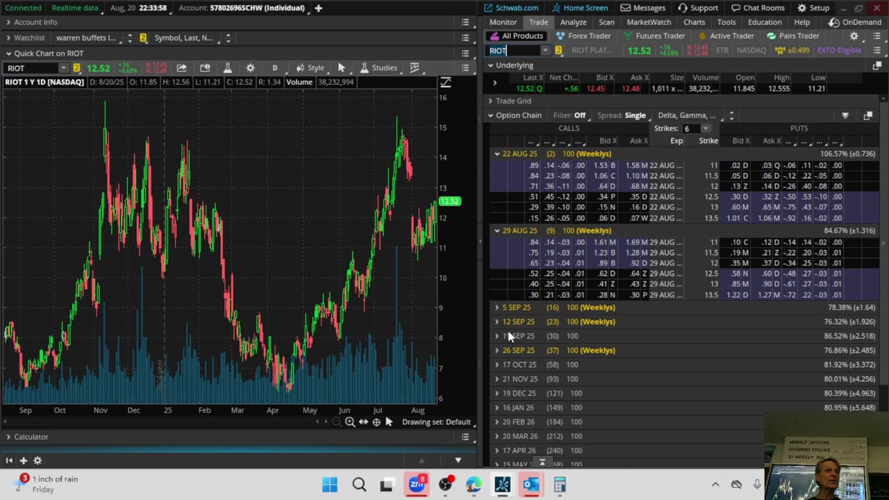Expand the Account Info gadget

coord(8,22)
